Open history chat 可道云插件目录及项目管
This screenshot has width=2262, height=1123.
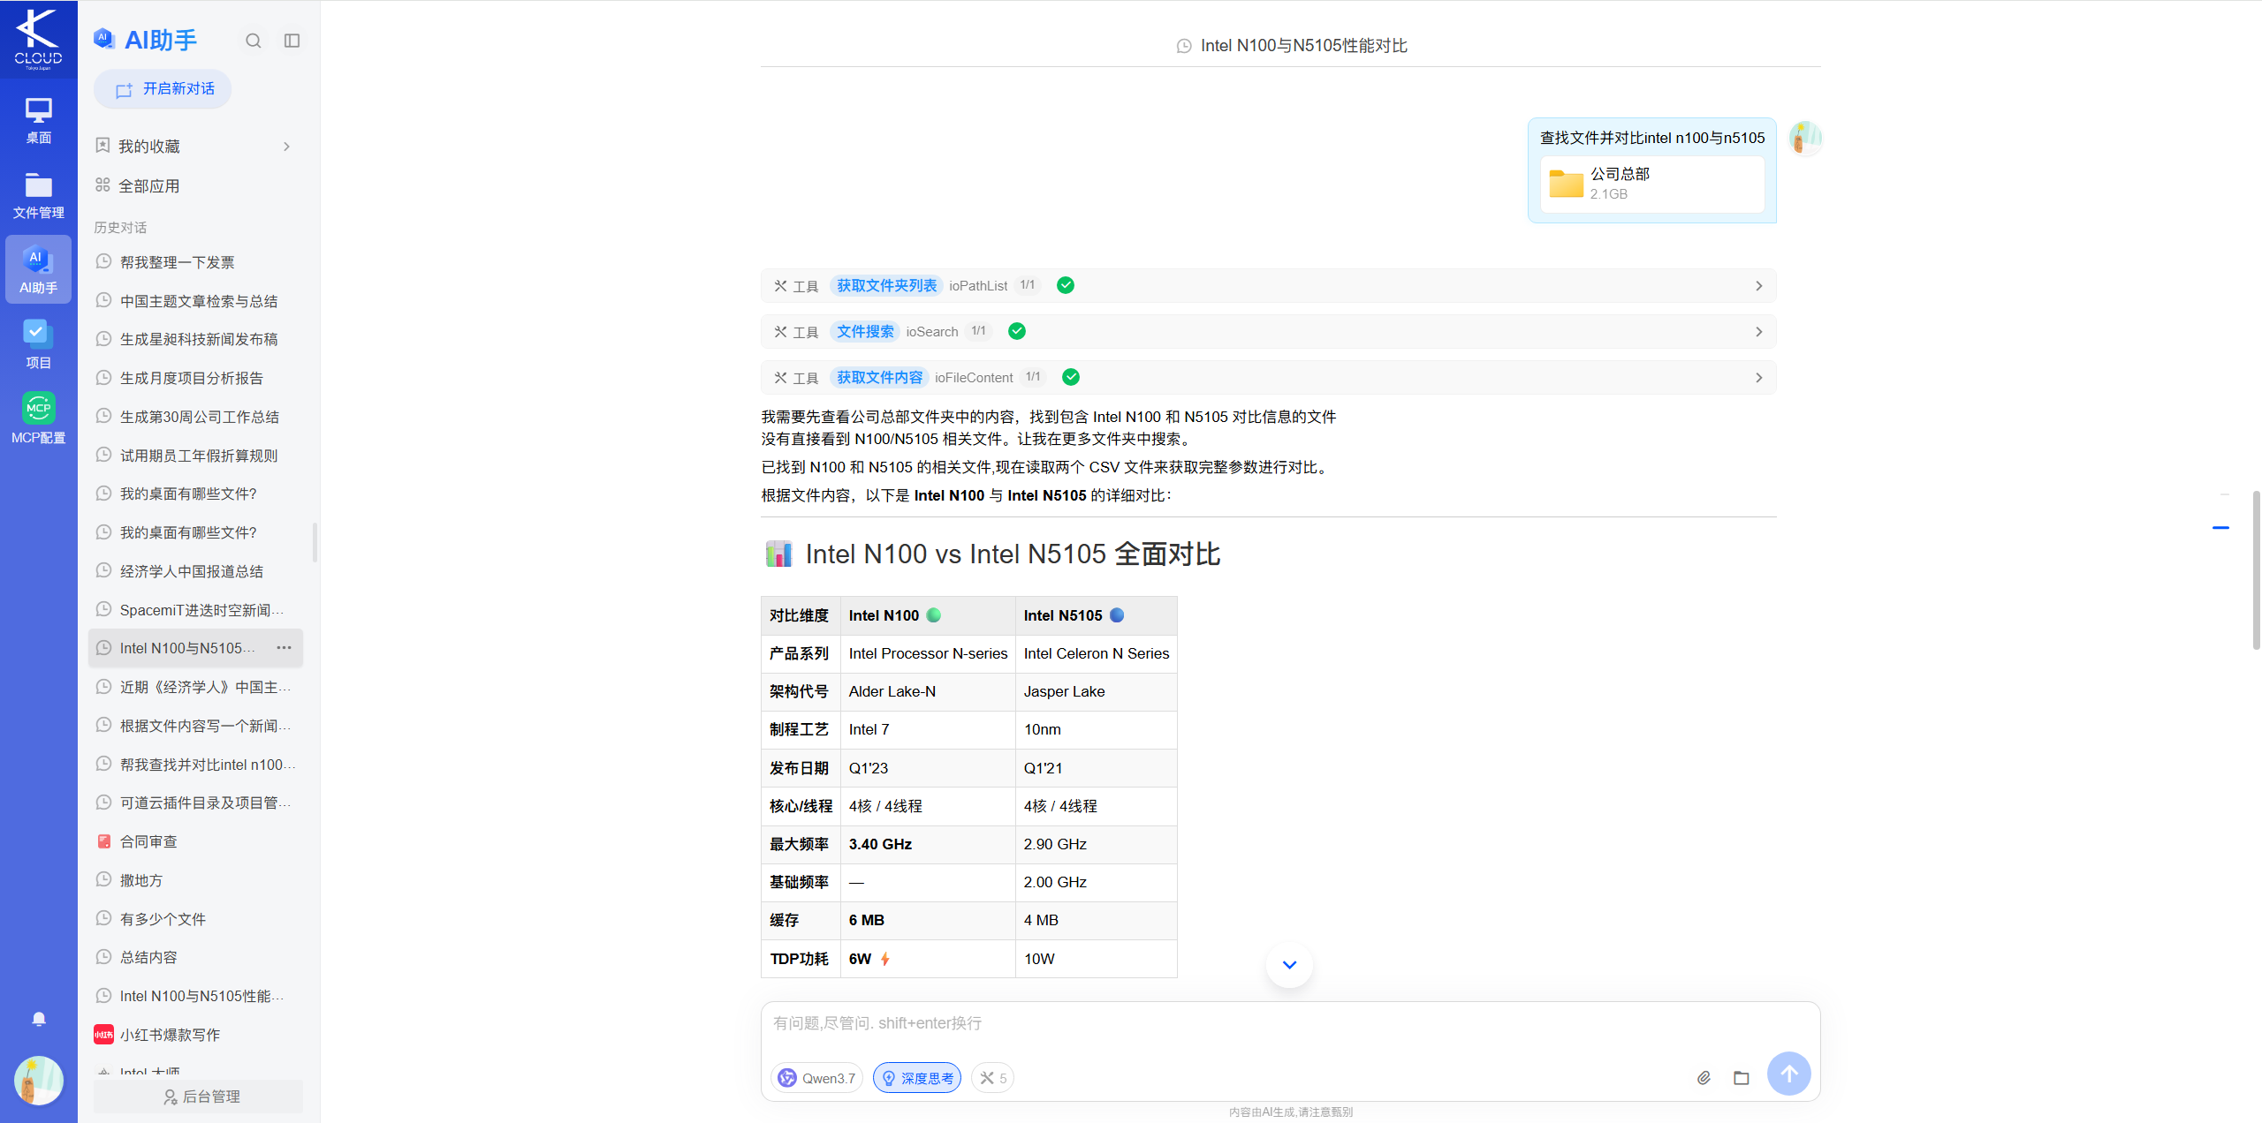pyautogui.click(x=195, y=803)
